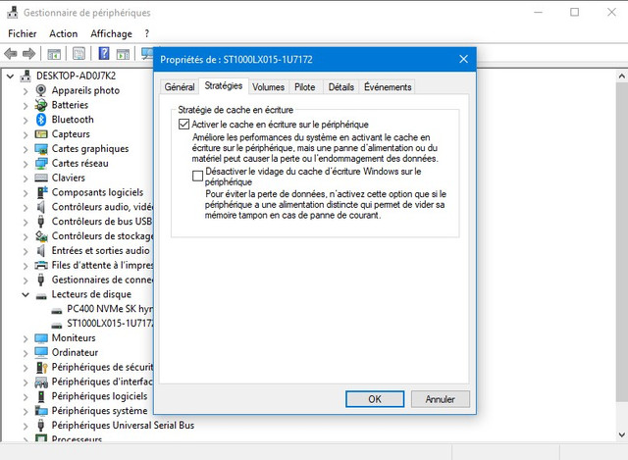Uncheck Activer le cache en écriture
This screenshot has height=460, width=628.
click(x=183, y=125)
